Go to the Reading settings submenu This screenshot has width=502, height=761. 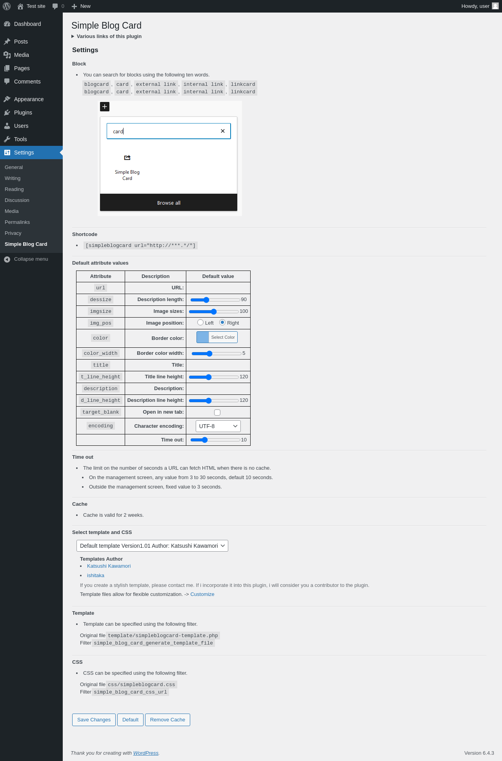pos(14,189)
